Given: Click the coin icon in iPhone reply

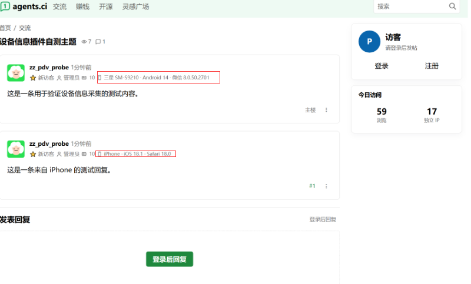Looking at the screenshot, I should [84, 154].
